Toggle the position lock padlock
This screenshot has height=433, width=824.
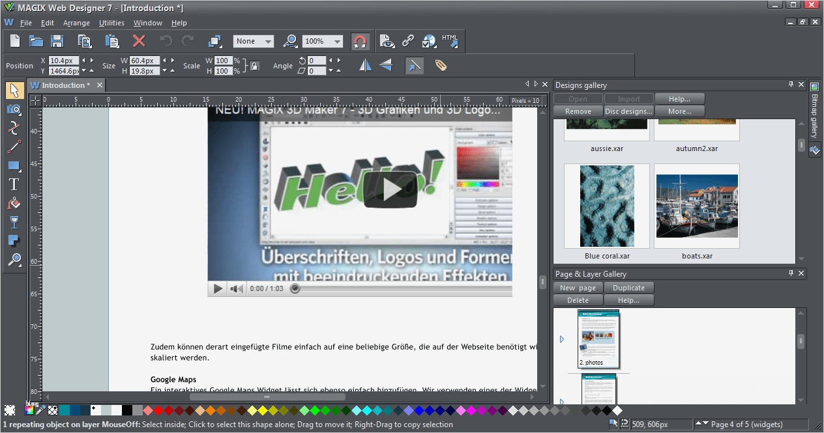(x=254, y=65)
